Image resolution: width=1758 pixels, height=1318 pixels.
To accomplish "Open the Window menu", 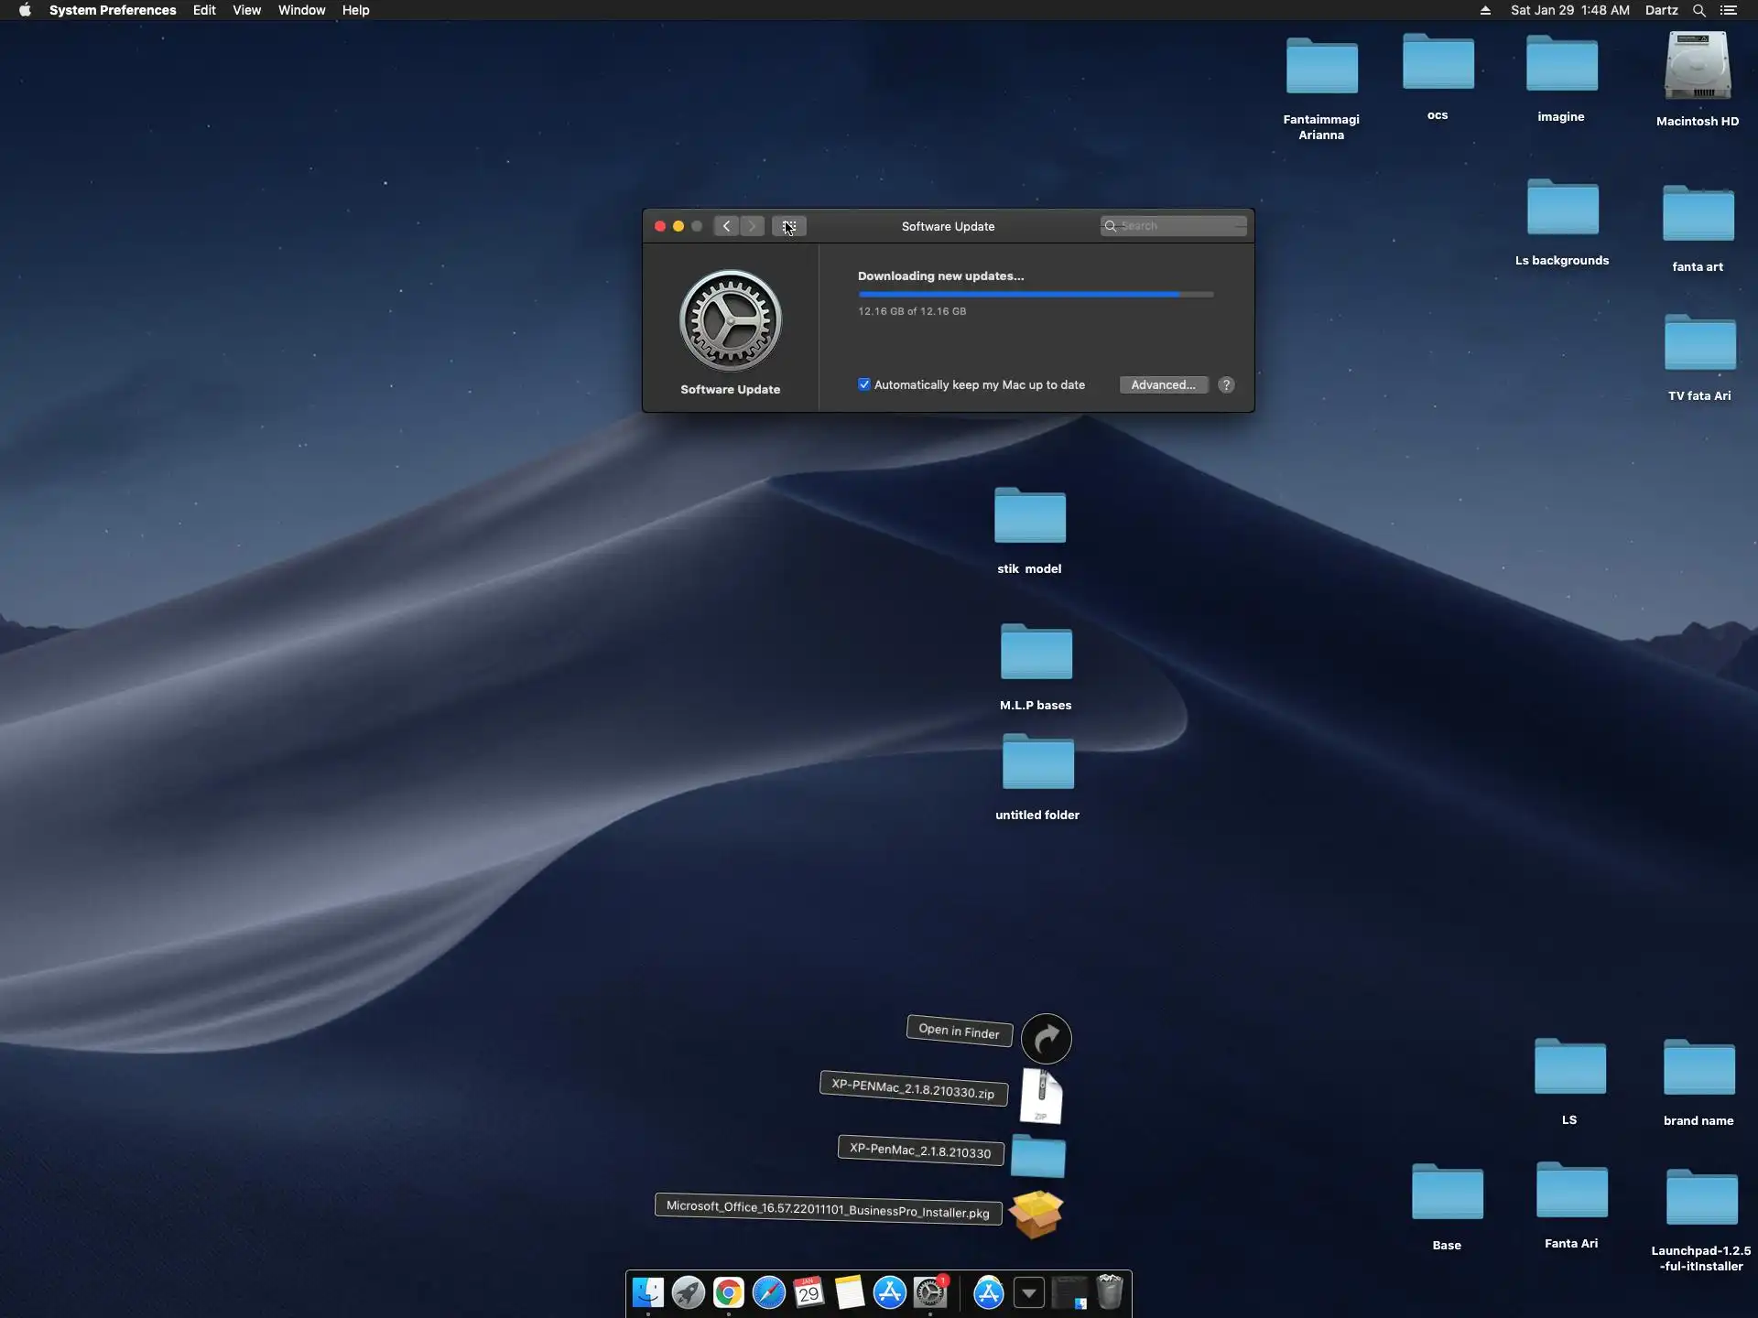I will 301,10.
